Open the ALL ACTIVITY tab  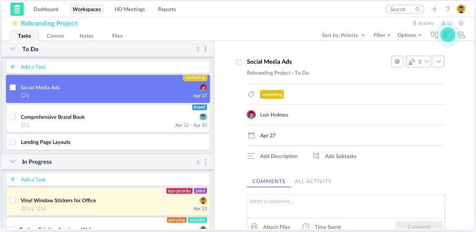[x=313, y=182]
